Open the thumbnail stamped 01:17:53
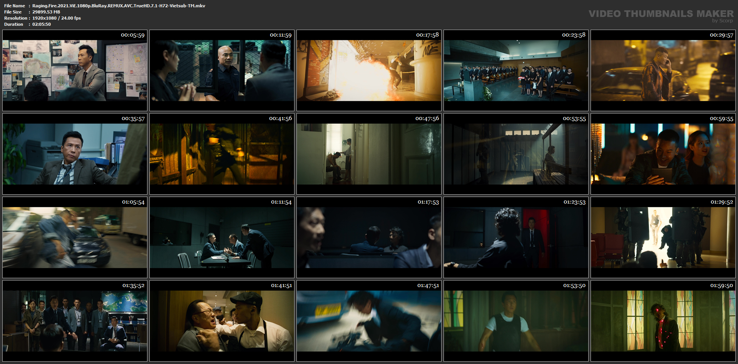The image size is (738, 364). coord(369,237)
